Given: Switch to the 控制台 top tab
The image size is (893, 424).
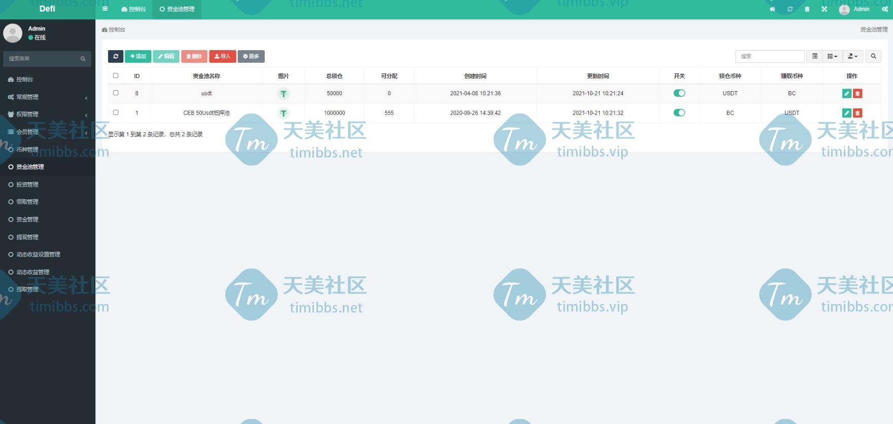Looking at the screenshot, I should click(x=133, y=9).
